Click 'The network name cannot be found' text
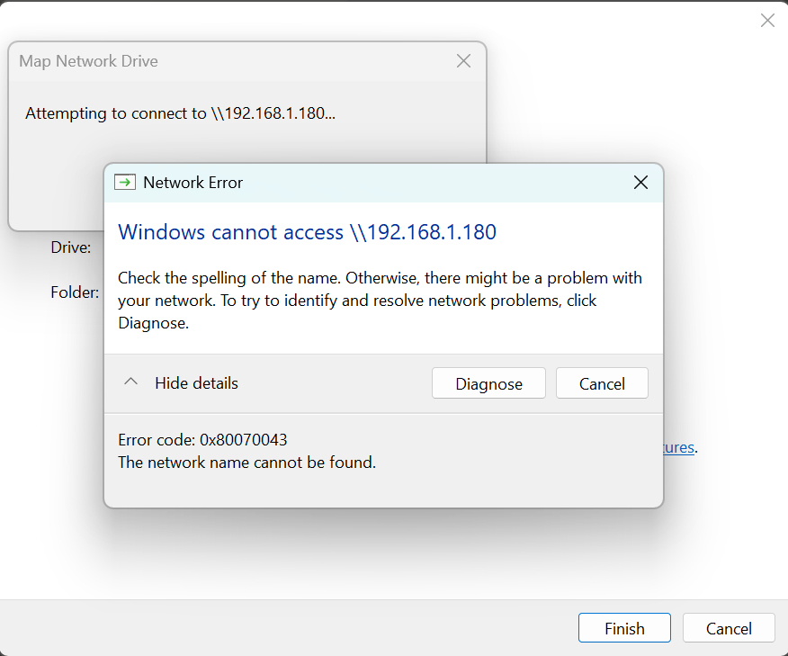The height and width of the screenshot is (656, 788). click(x=246, y=463)
